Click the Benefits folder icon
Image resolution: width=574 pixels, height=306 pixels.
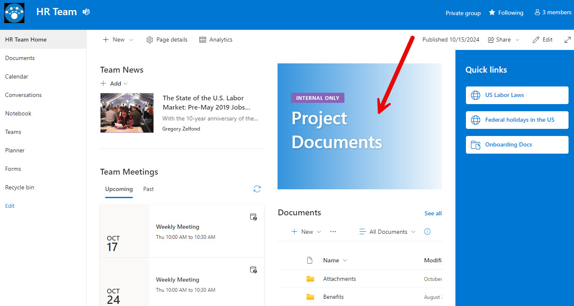[310, 297]
